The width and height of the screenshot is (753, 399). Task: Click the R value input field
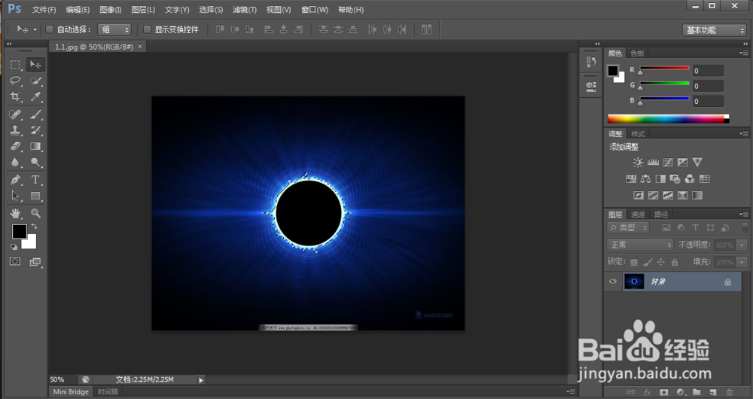pos(708,71)
